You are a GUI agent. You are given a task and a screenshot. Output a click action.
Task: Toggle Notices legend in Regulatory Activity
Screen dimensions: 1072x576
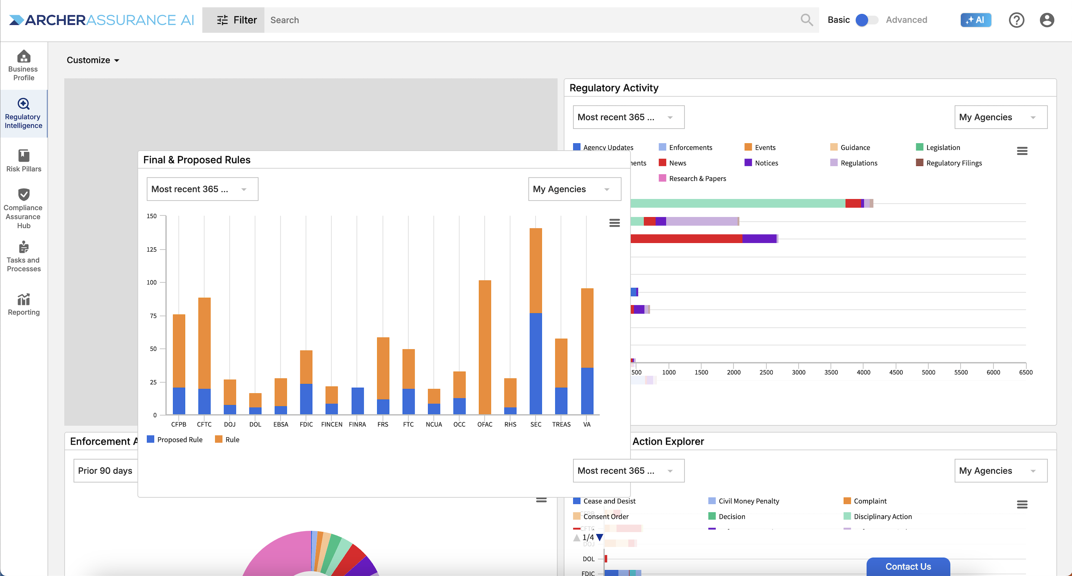[761, 163]
